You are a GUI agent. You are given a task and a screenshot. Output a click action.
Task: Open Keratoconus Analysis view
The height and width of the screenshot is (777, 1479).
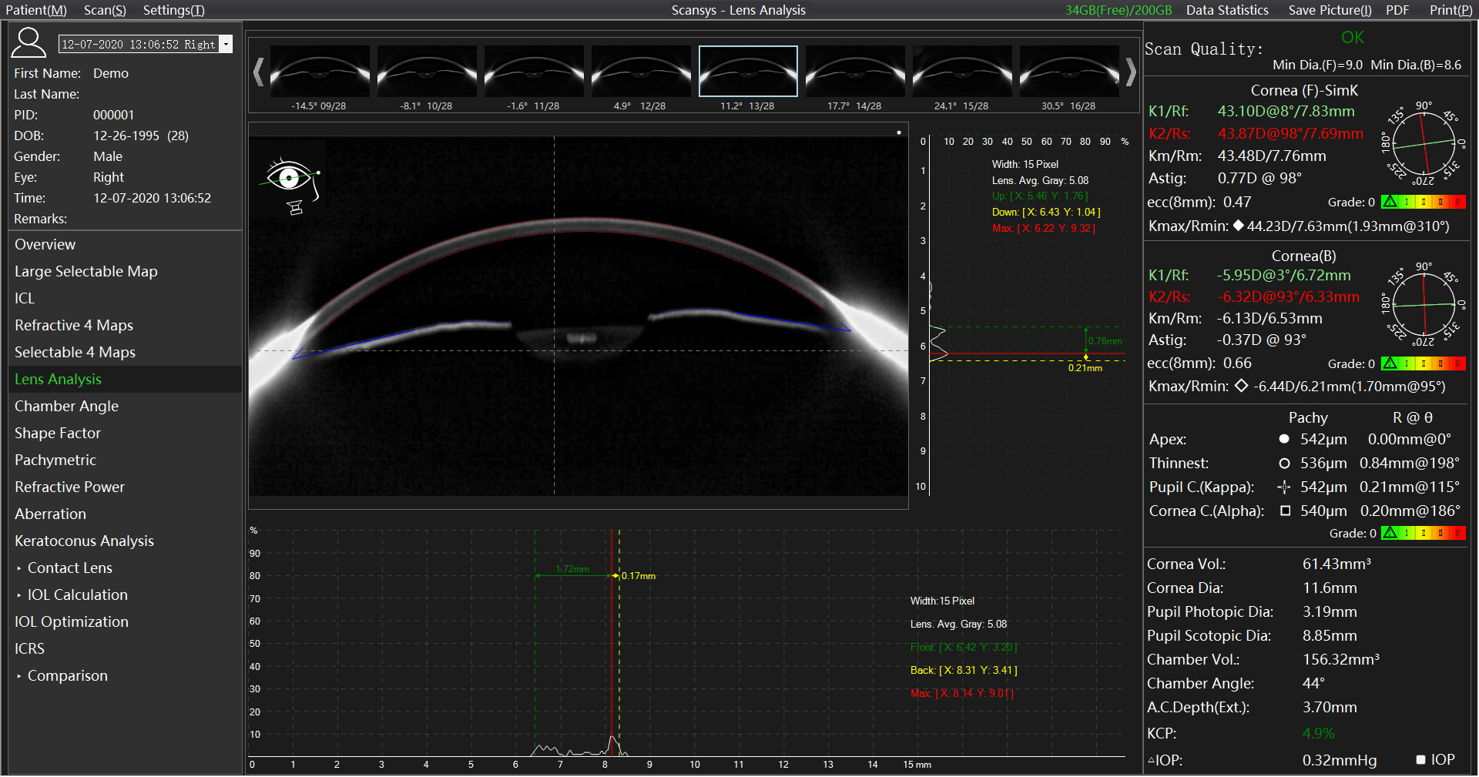125,541
